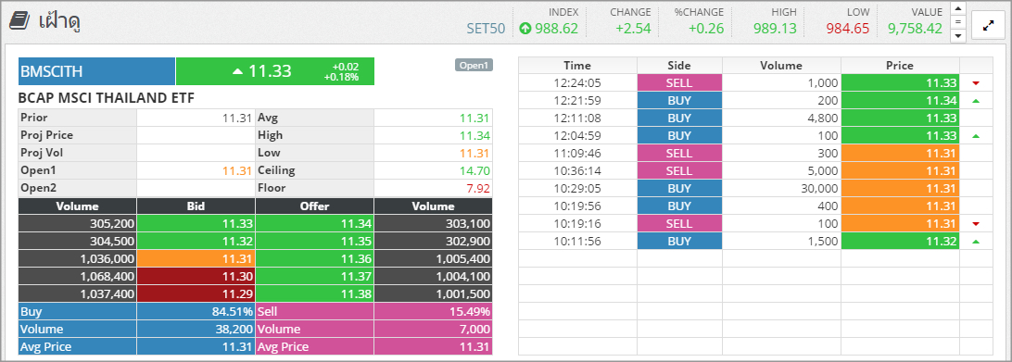Screen dimensions: 1012x362
Task: Select the bid price 11.29 cell
Action: pos(196,293)
